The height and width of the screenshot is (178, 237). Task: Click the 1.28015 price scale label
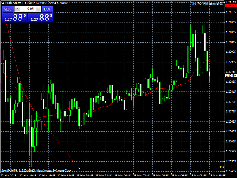click(x=231, y=42)
